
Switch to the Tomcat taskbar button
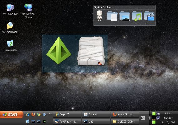(96, 114)
